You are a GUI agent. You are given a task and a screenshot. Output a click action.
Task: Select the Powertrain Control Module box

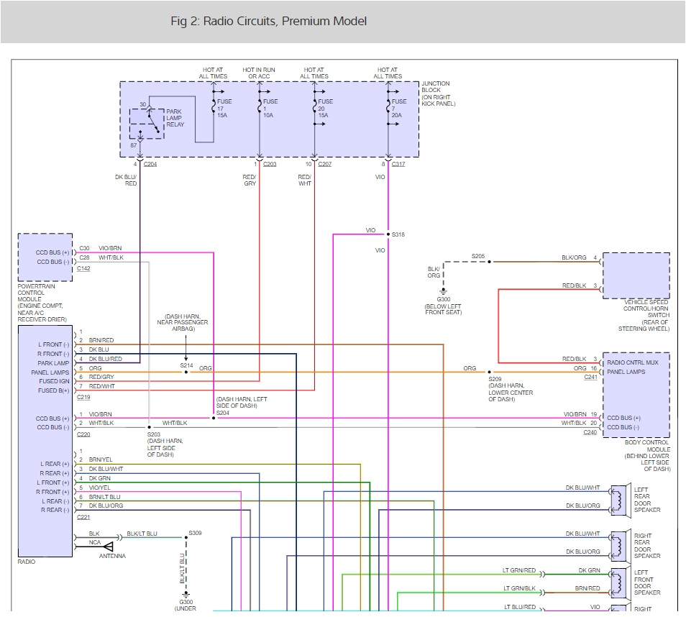pos(45,257)
